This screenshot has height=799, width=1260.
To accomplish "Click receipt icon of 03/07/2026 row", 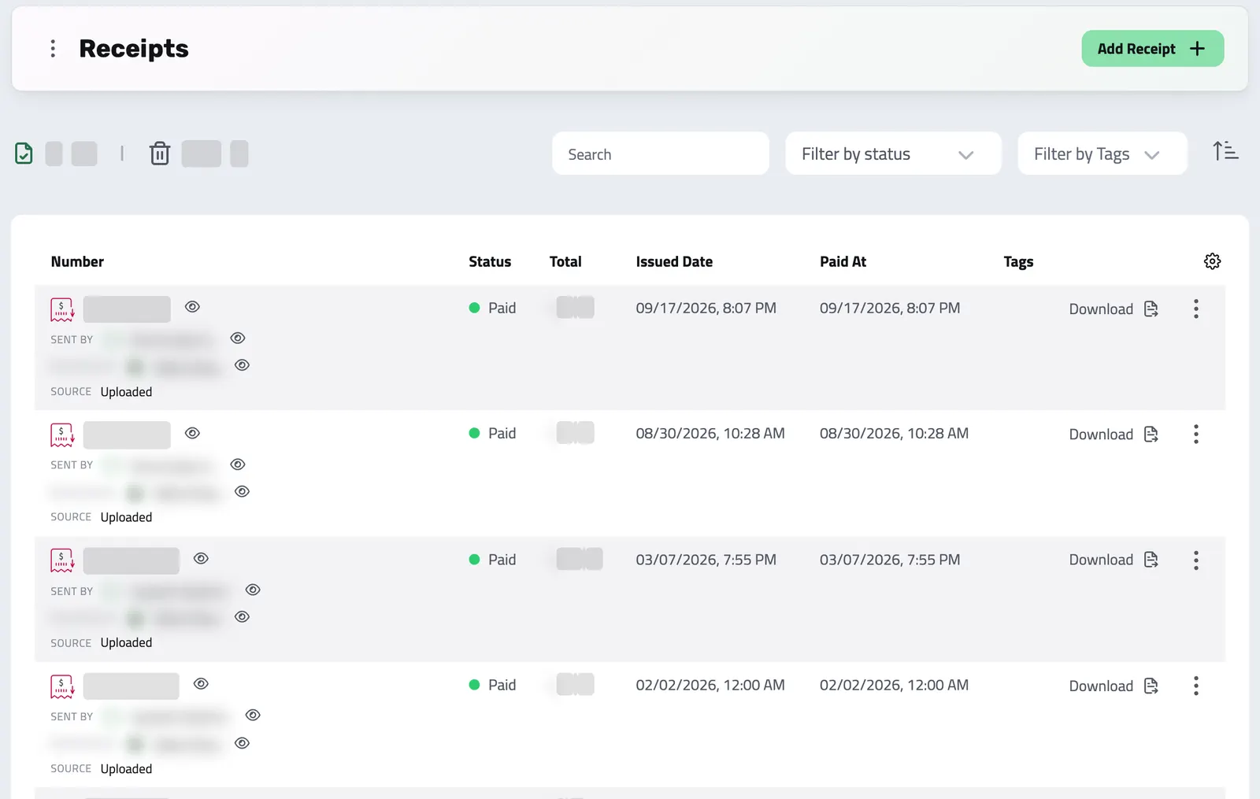I will (62, 560).
